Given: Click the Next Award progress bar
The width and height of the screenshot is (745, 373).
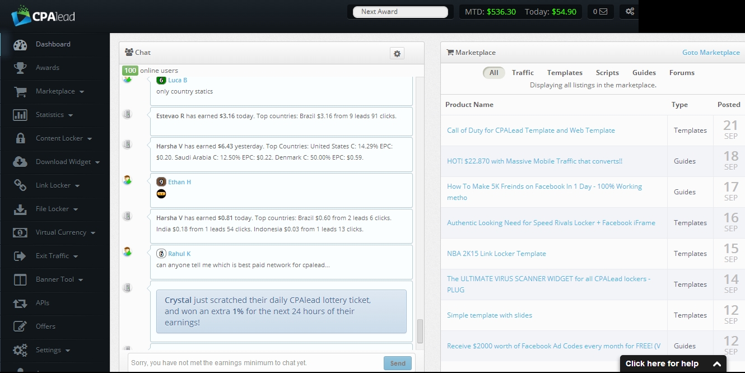Looking at the screenshot, I should (x=401, y=12).
